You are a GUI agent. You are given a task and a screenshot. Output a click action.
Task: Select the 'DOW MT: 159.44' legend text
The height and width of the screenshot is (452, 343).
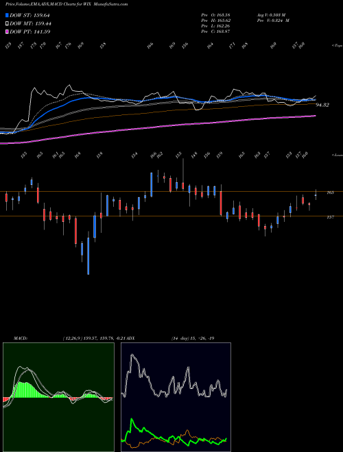(30, 24)
